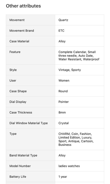Select the Vintage, Sporty style value
Screen dimensions: 110x184
click(70, 70)
